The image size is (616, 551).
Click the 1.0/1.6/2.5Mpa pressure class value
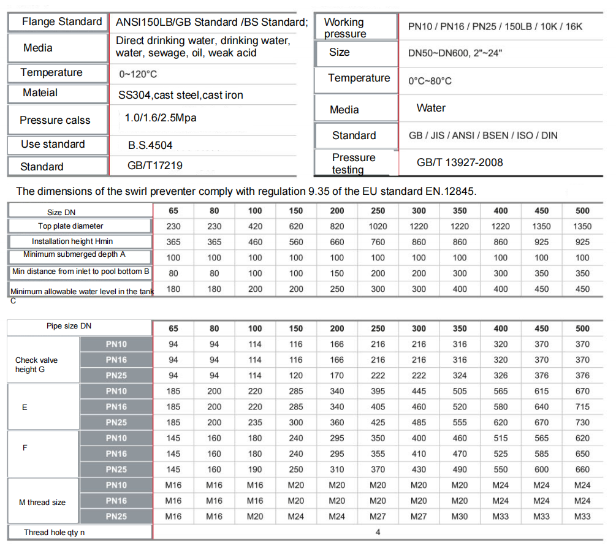(161, 118)
